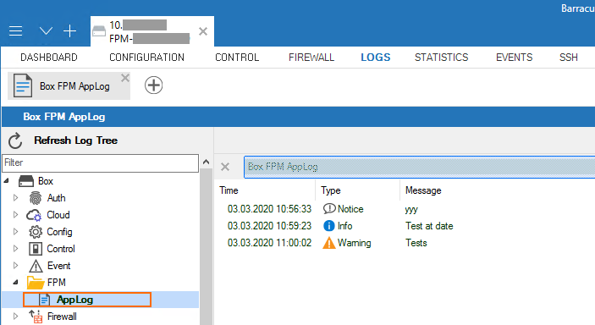Click the Auth fingerprint icon
Image resolution: width=595 pixels, height=325 pixels.
click(36, 198)
